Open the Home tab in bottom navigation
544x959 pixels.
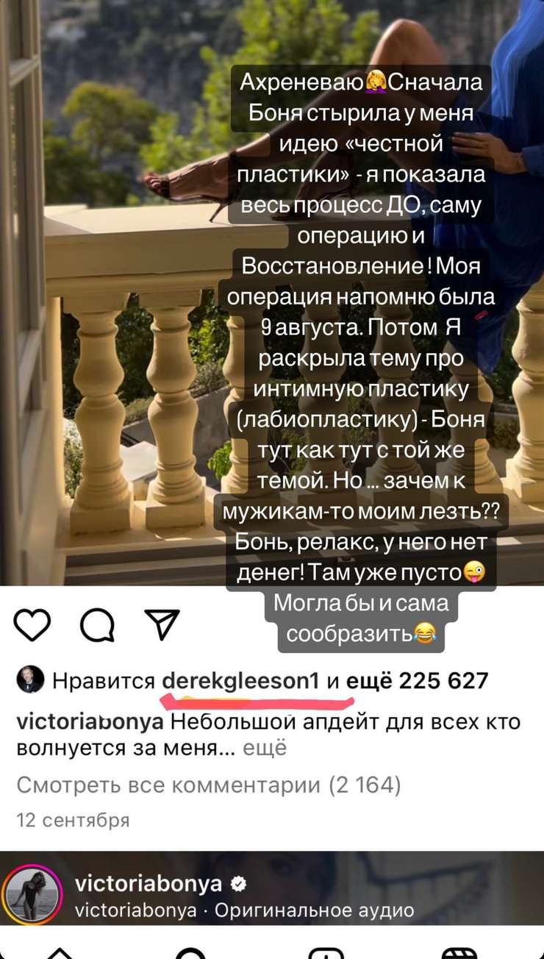click(62, 953)
